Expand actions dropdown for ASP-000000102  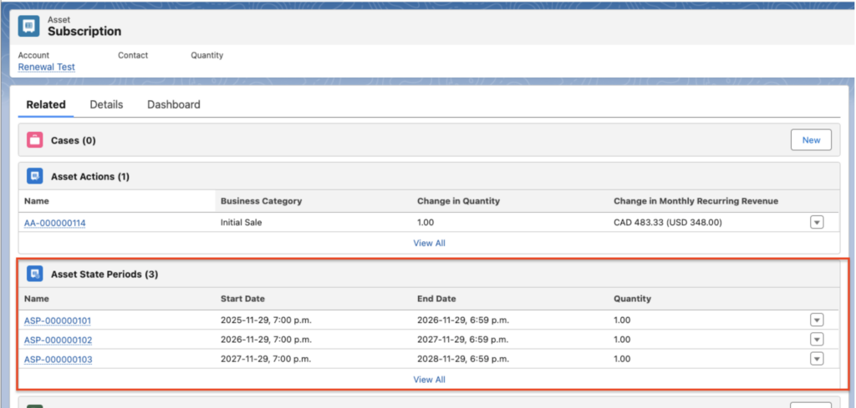pyautogui.click(x=817, y=340)
